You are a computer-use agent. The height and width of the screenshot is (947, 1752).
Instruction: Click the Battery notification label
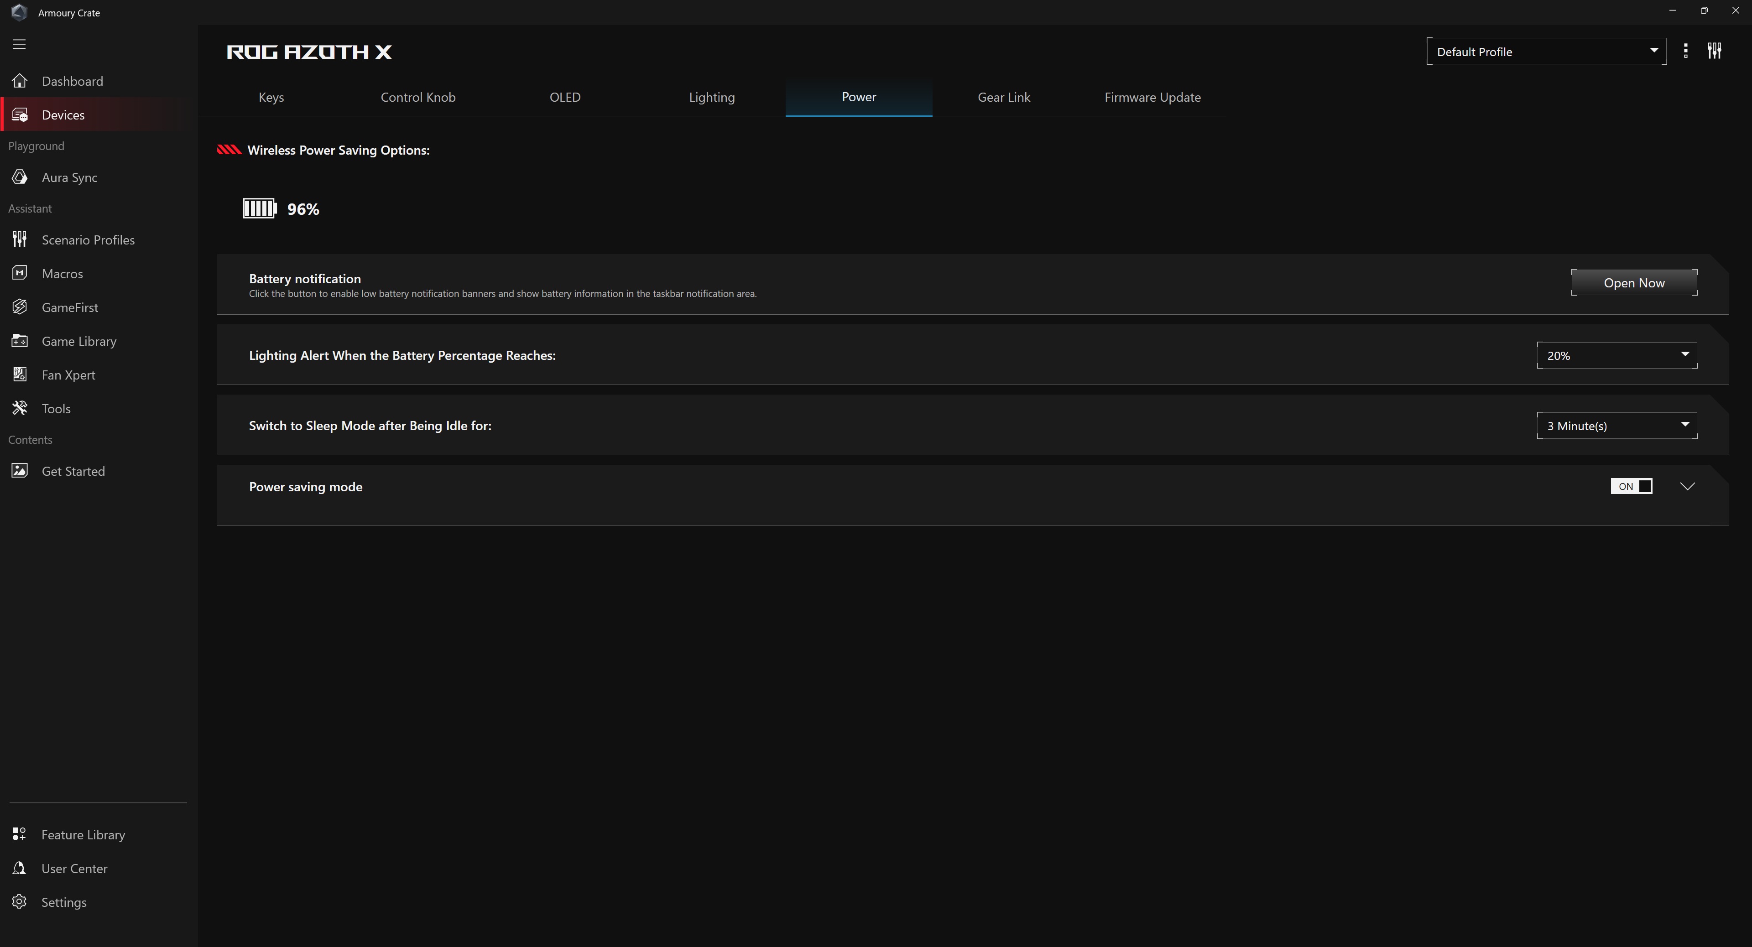[305, 279]
